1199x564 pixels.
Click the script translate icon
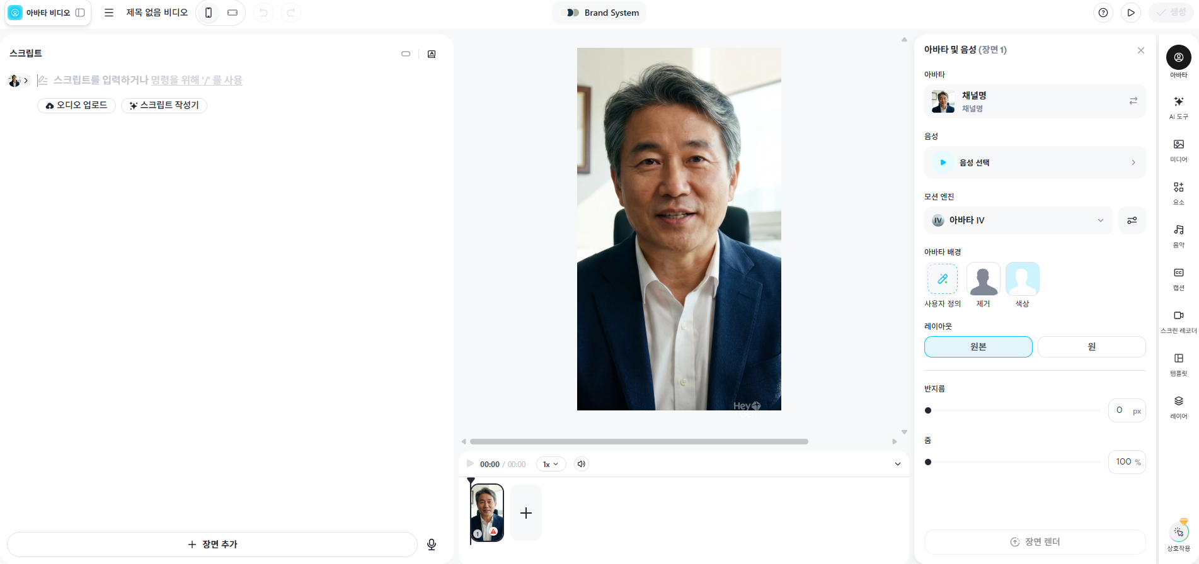click(432, 54)
